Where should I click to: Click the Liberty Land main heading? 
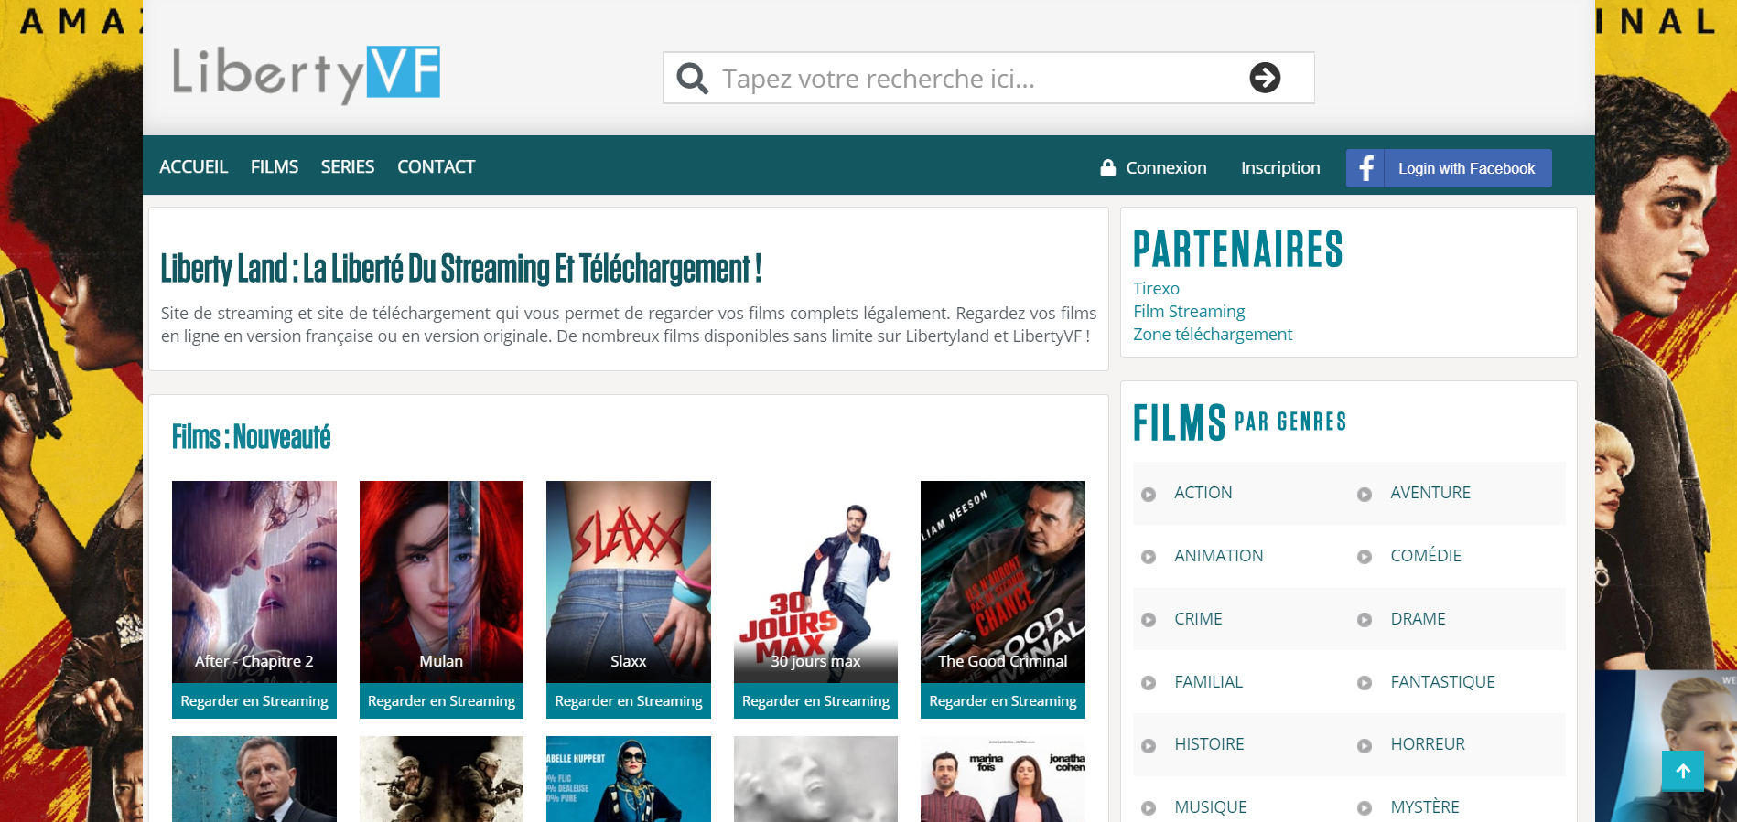click(461, 269)
